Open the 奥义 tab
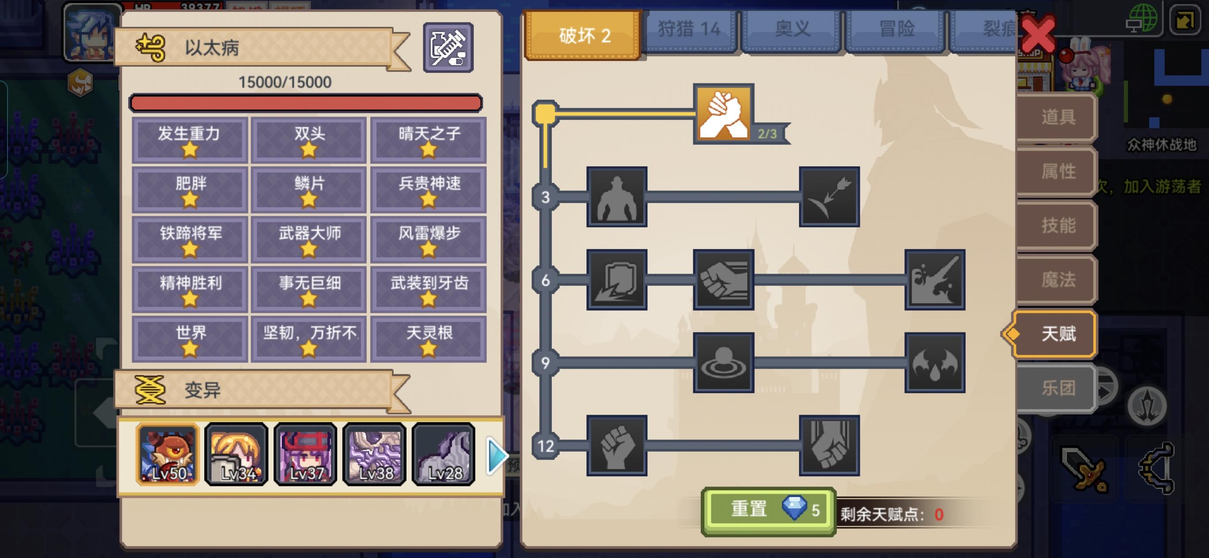This screenshot has height=558, width=1209. pos(792,30)
